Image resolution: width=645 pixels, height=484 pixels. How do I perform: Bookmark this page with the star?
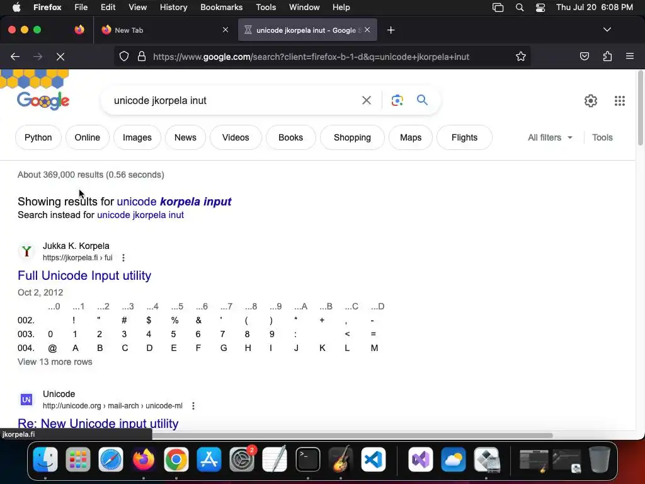coord(521,56)
